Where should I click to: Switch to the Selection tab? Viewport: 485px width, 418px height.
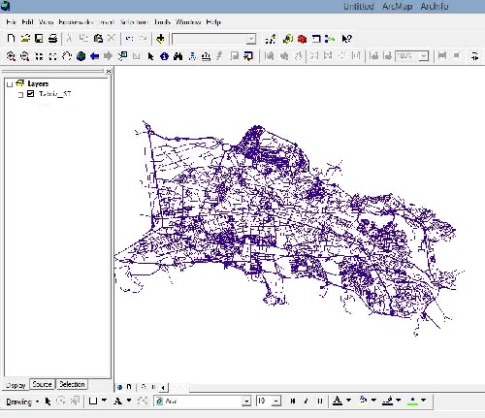coord(72,384)
